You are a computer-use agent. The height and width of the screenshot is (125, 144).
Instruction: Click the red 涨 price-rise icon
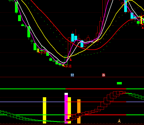pyautogui.click(x=103, y=75)
